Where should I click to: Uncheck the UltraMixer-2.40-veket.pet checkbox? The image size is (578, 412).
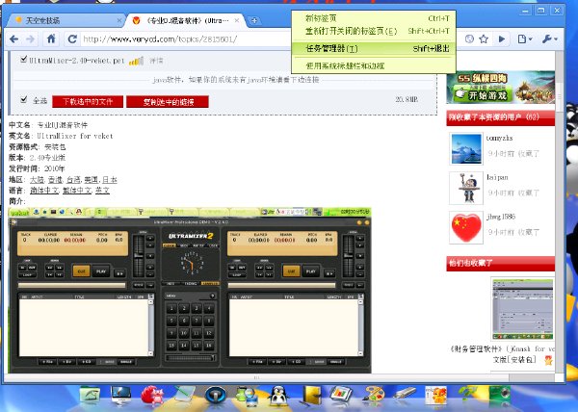click(x=23, y=59)
